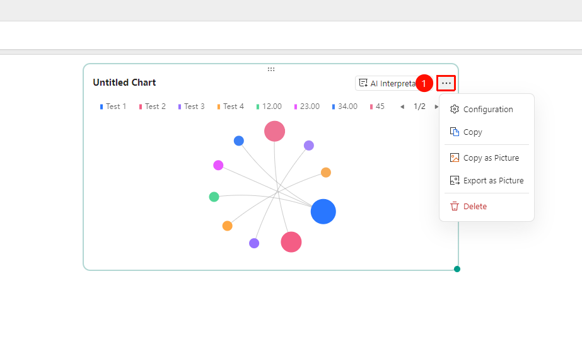Click the Untitled Chart title text
The image size is (582, 356).
[x=124, y=83]
